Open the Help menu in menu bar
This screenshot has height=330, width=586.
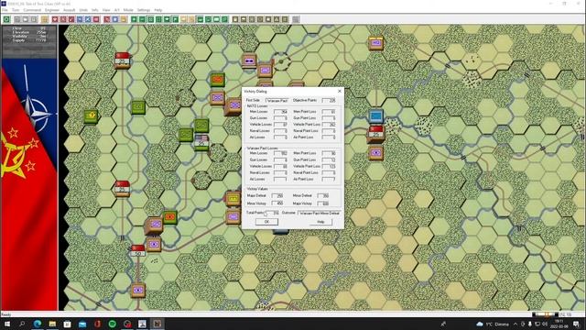click(158, 10)
